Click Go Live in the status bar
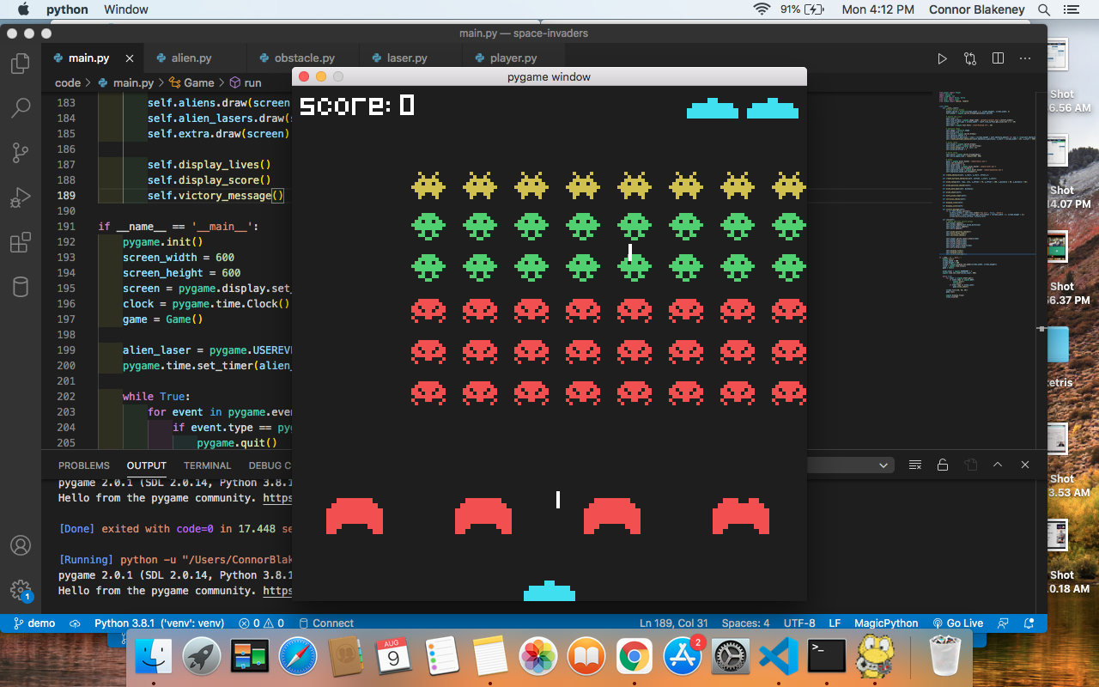The height and width of the screenshot is (687, 1099). 957,623
